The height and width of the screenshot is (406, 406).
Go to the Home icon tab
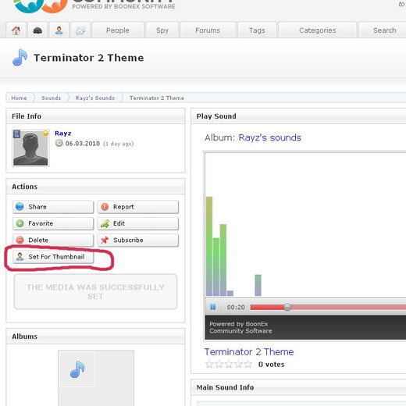[x=16, y=30]
